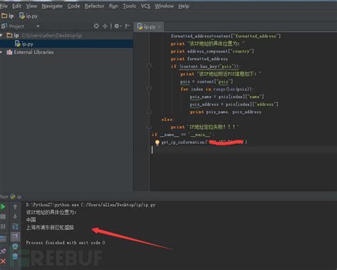Click the yellow intention lightbulb icon
Image resolution: width=337 pixels, height=270 pixels.
tap(157, 142)
